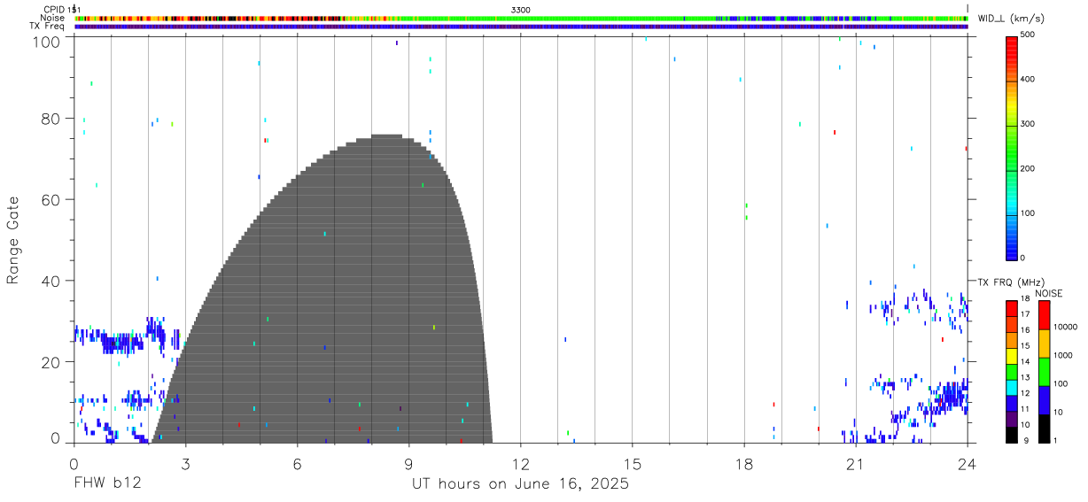Click the 'CPID' label at top left

pyautogui.click(x=53, y=9)
